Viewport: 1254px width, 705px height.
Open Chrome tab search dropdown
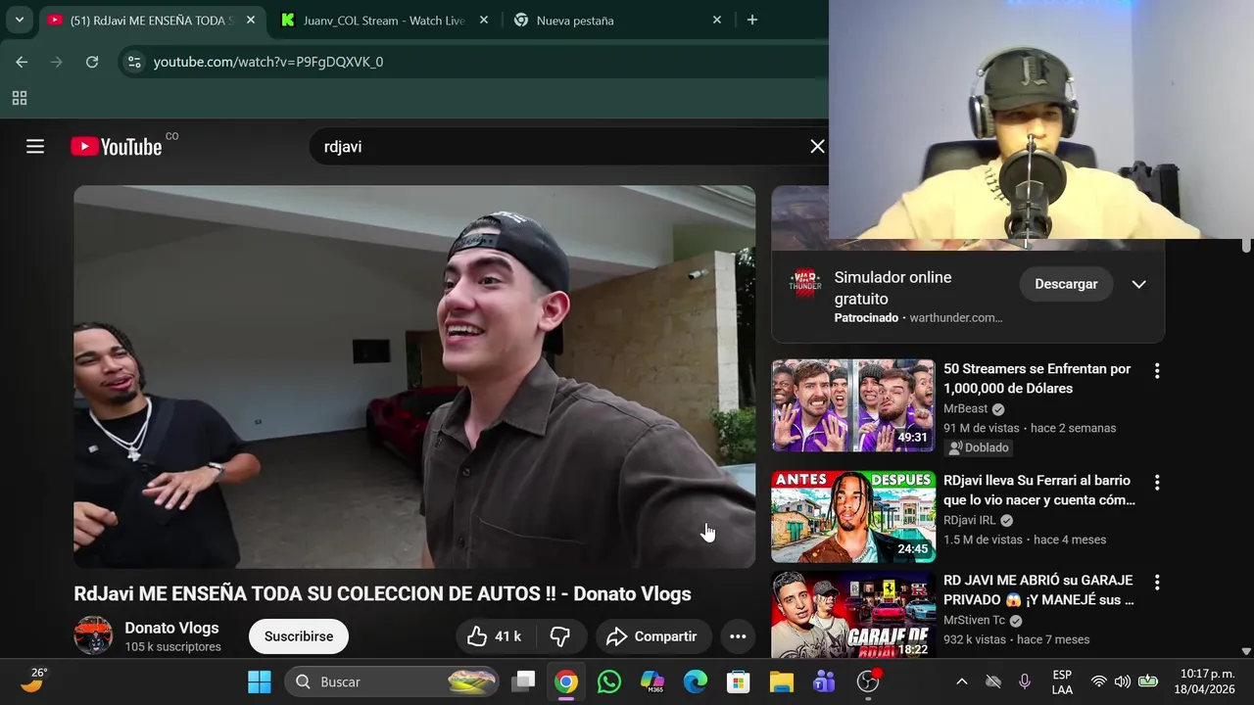(19, 20)
